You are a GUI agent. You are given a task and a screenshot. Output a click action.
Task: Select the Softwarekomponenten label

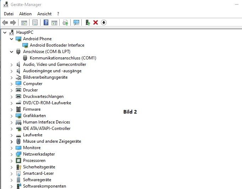click(44, 186)
